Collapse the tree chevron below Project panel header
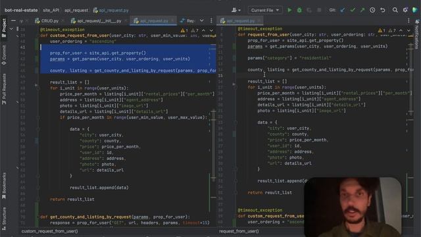 (11, 29)
